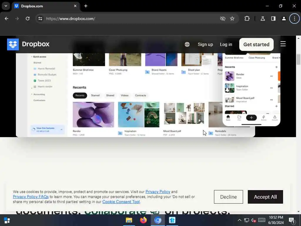The height and width of the screenshot is (226, 301).
Task: Select the Videos filter pill
Action: pos(125,96)
